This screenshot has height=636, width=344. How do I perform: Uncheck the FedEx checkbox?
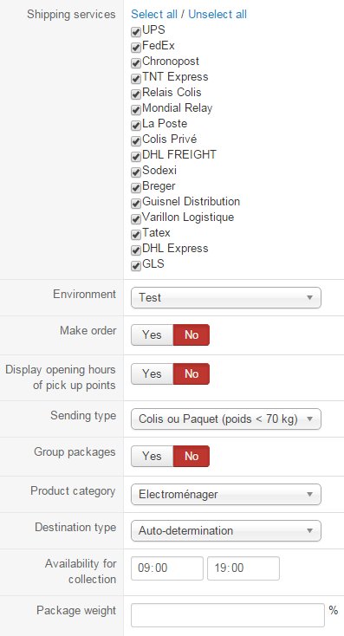tap(136, 48)
